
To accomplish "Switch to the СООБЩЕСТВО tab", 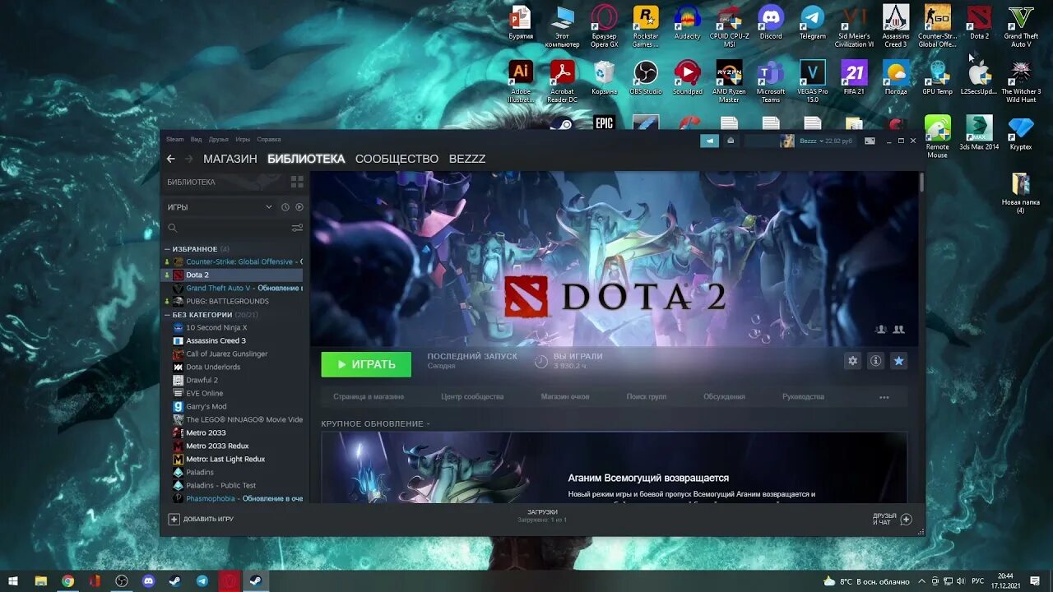I will 397,159.
